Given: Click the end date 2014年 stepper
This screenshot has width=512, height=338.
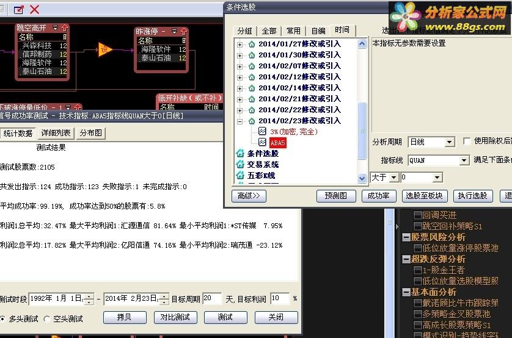Looking at the screenshot, I should [x=164, y=299].
